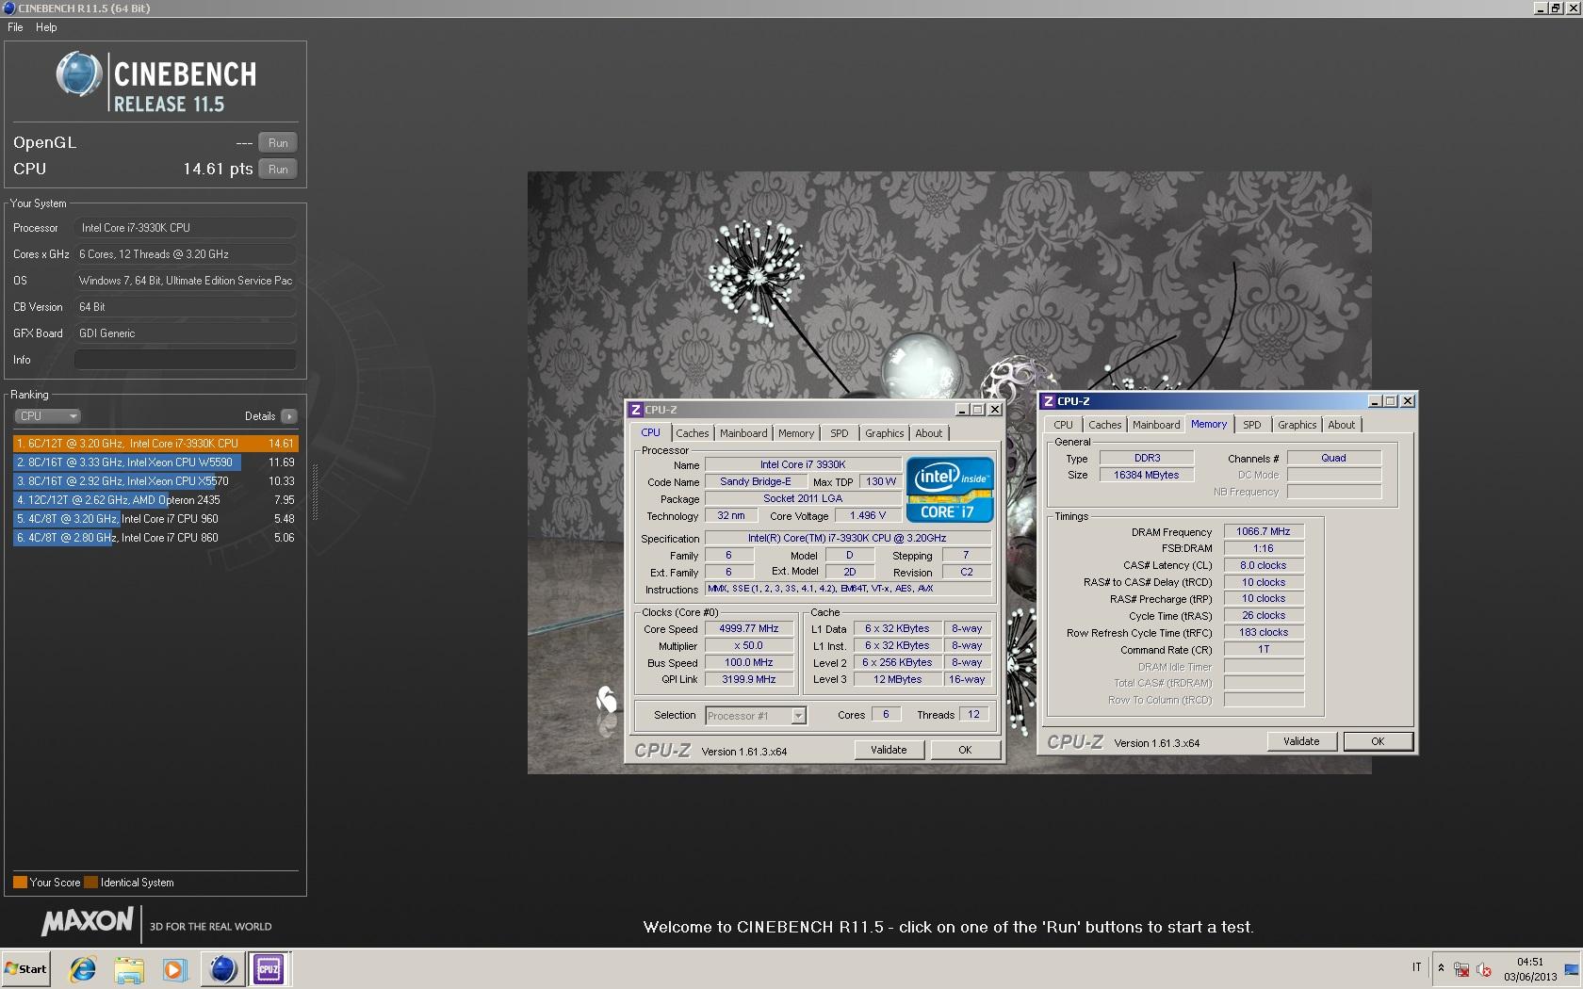Switch to Caches tab in right CPU-Z

[x=1105, y=425]
